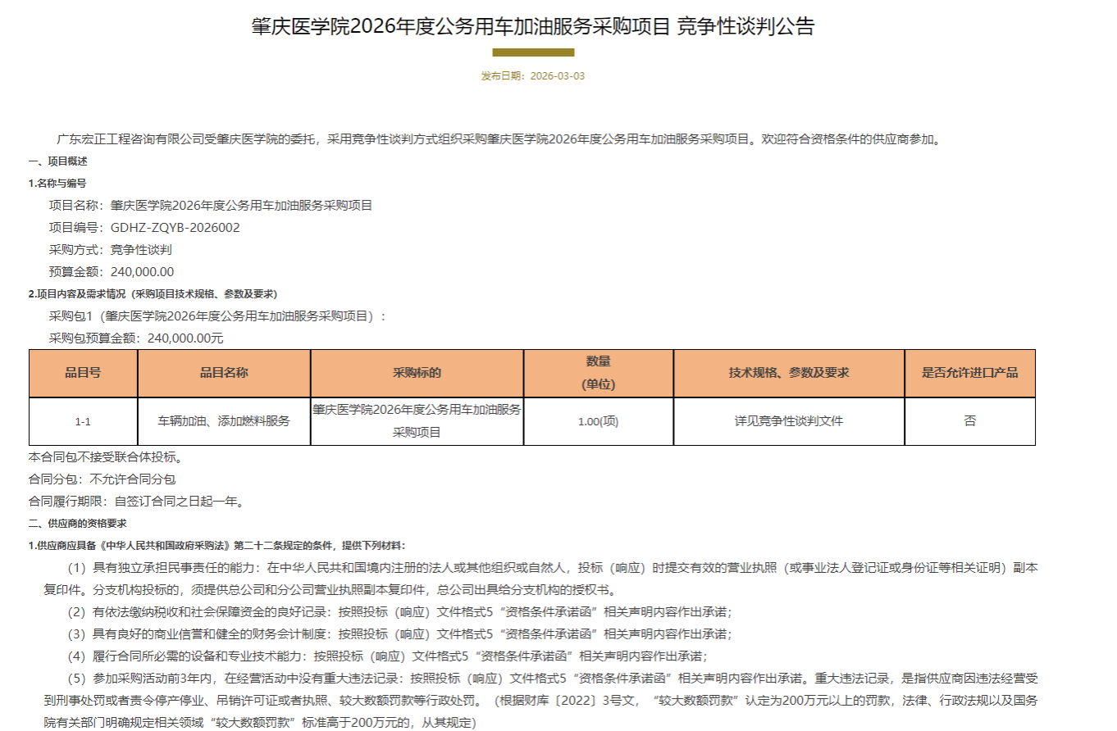Click the 技术规格、参数及要求 column header

(788, 373)
